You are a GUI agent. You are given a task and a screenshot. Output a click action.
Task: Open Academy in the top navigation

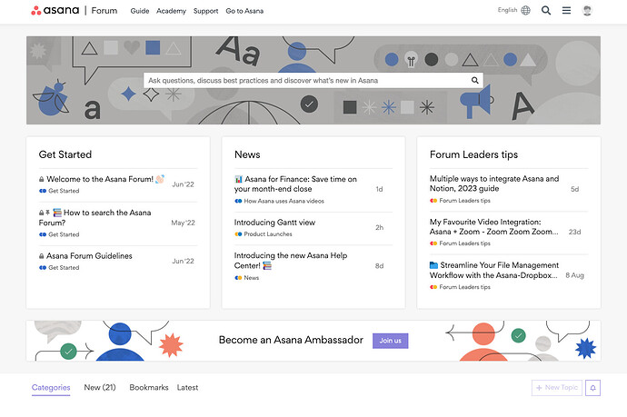coord(171,11)
